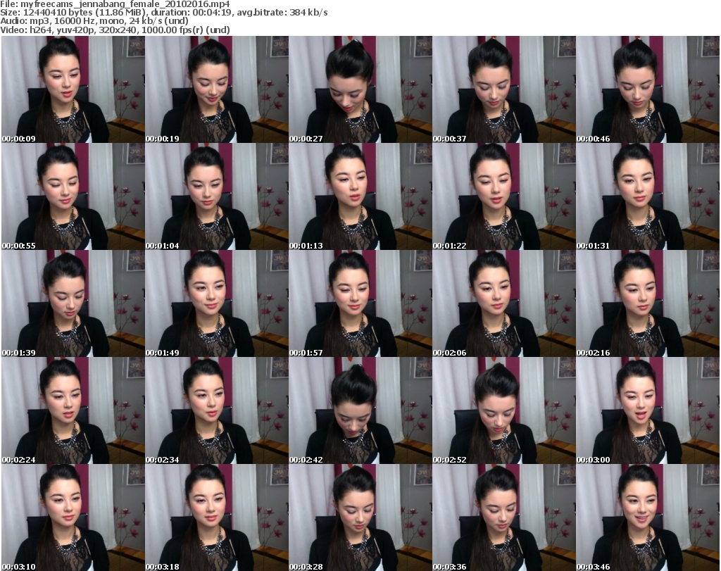The width and height of the screenshot is (721, 571).
Task: Click the Audio line reading mp3, 16000 Hz
Action: point(94,21)
